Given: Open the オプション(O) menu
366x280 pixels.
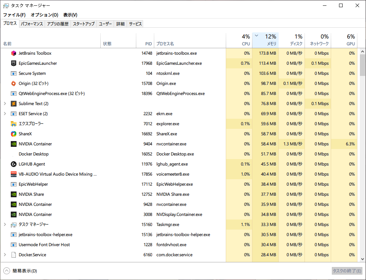Looking at the screenshot, I should 44,15.
